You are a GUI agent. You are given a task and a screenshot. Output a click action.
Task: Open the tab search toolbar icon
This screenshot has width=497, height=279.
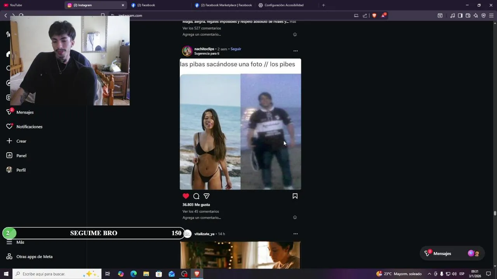pos(440,15)
